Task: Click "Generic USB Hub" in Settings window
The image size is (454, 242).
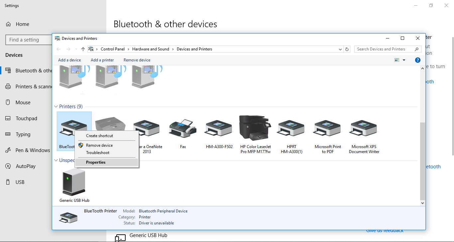Action: (x=148, y=235)
